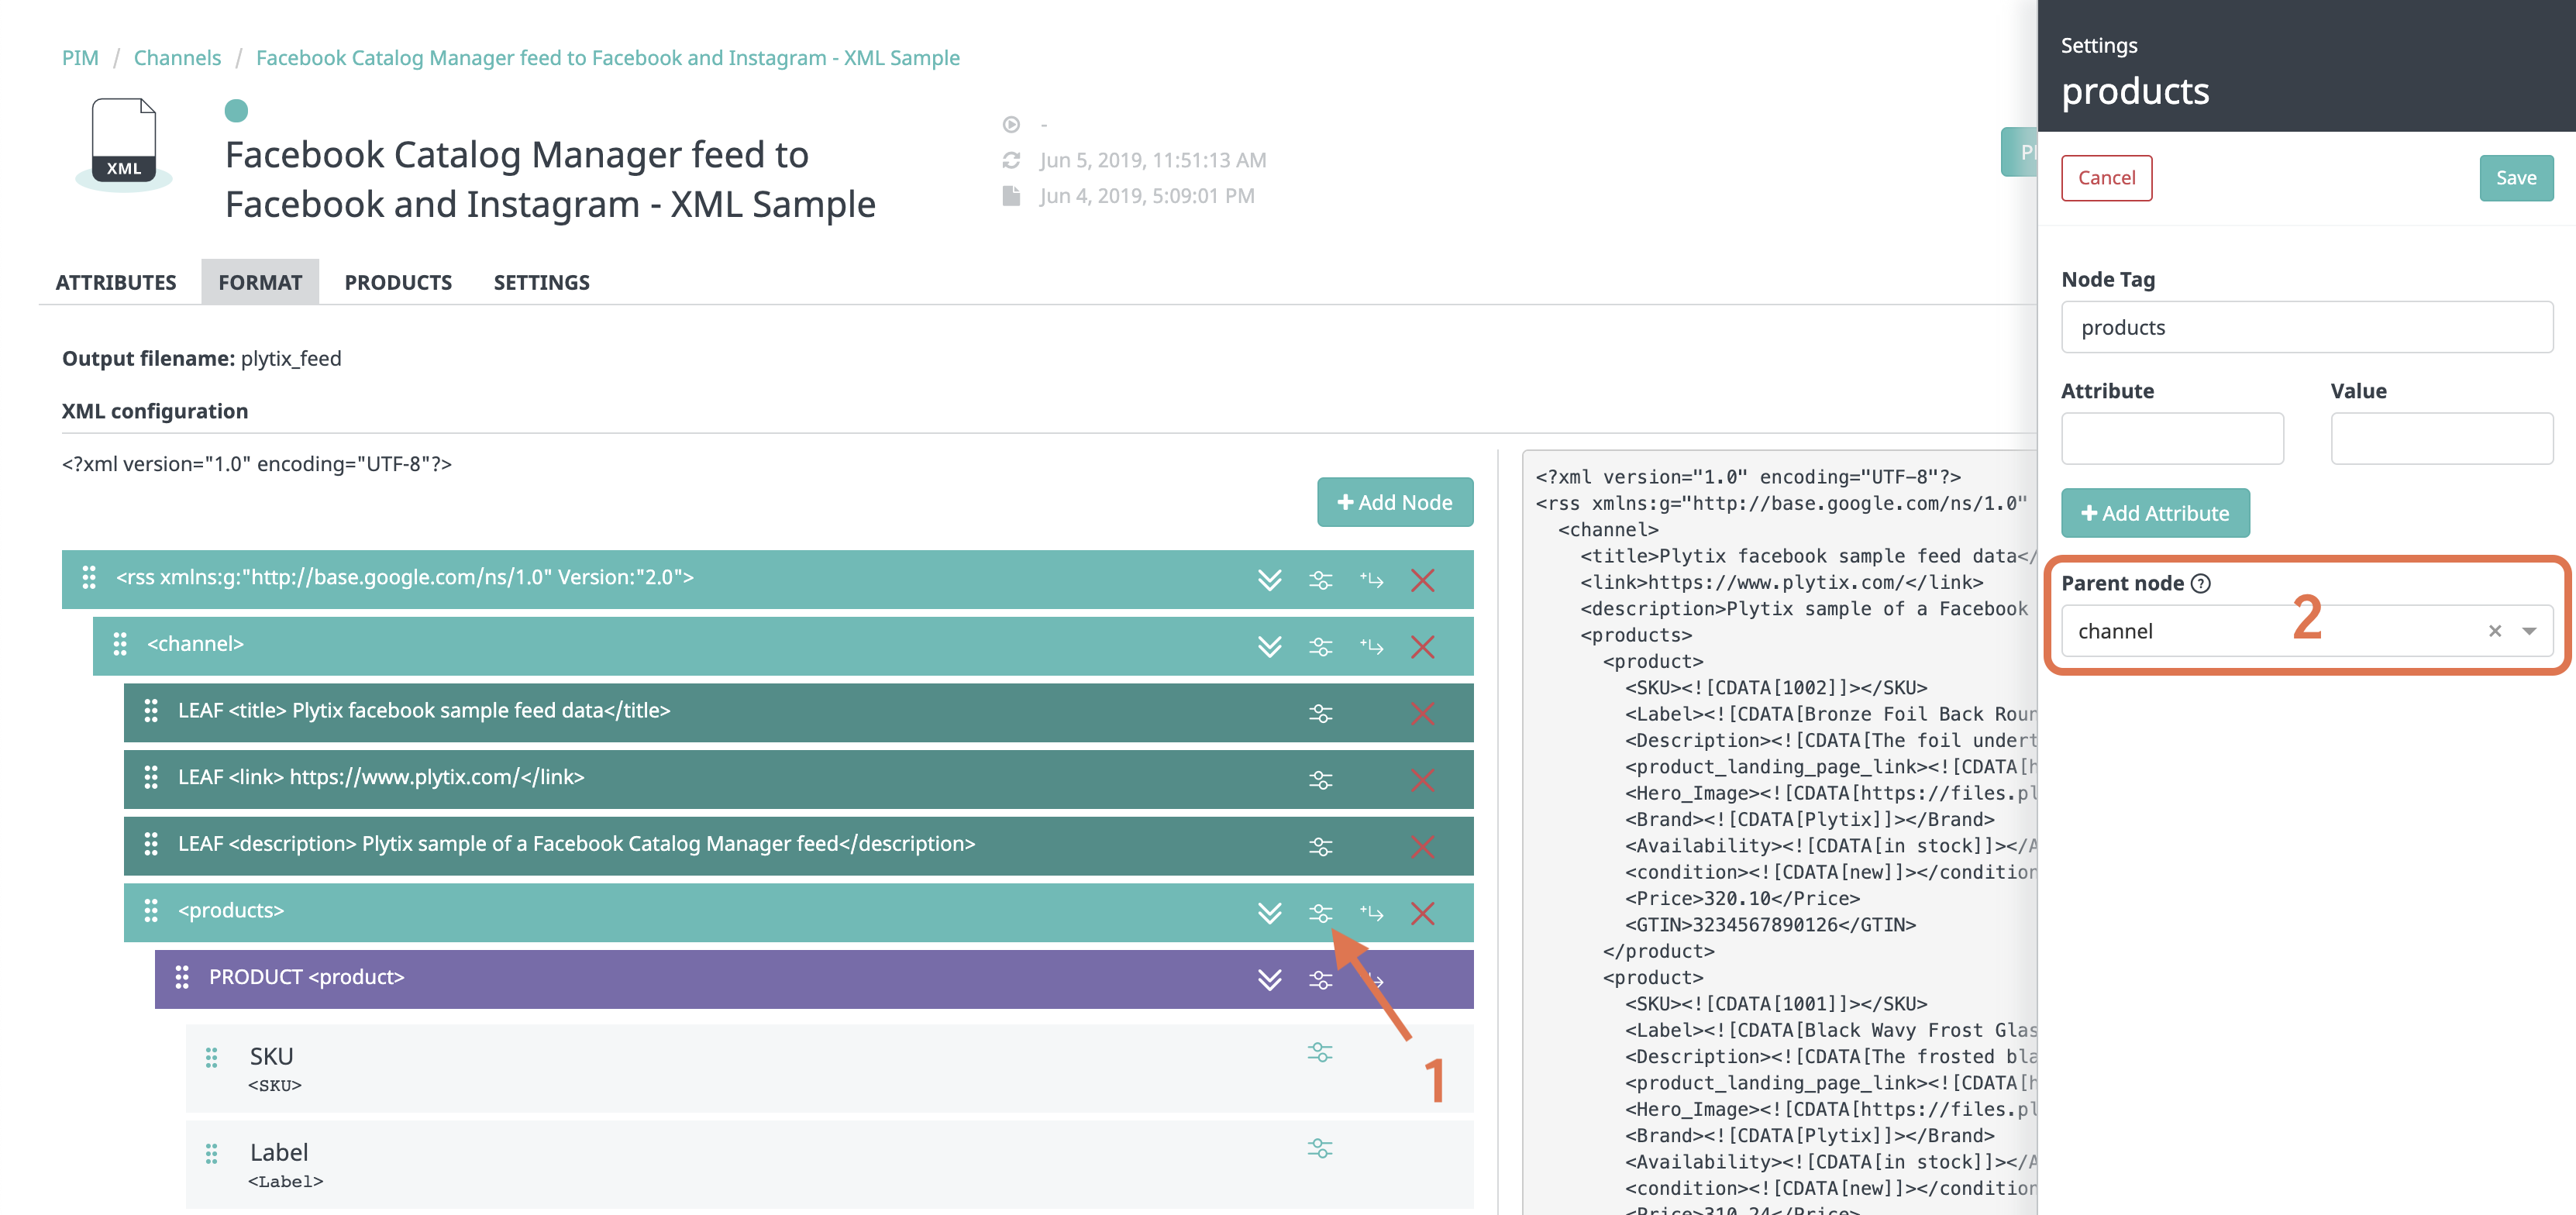The width and height of the screenshot is (2576, 1215).
Task: Delete the LEAF description node
Action: pyautogui.click(x=1422, y=846)
